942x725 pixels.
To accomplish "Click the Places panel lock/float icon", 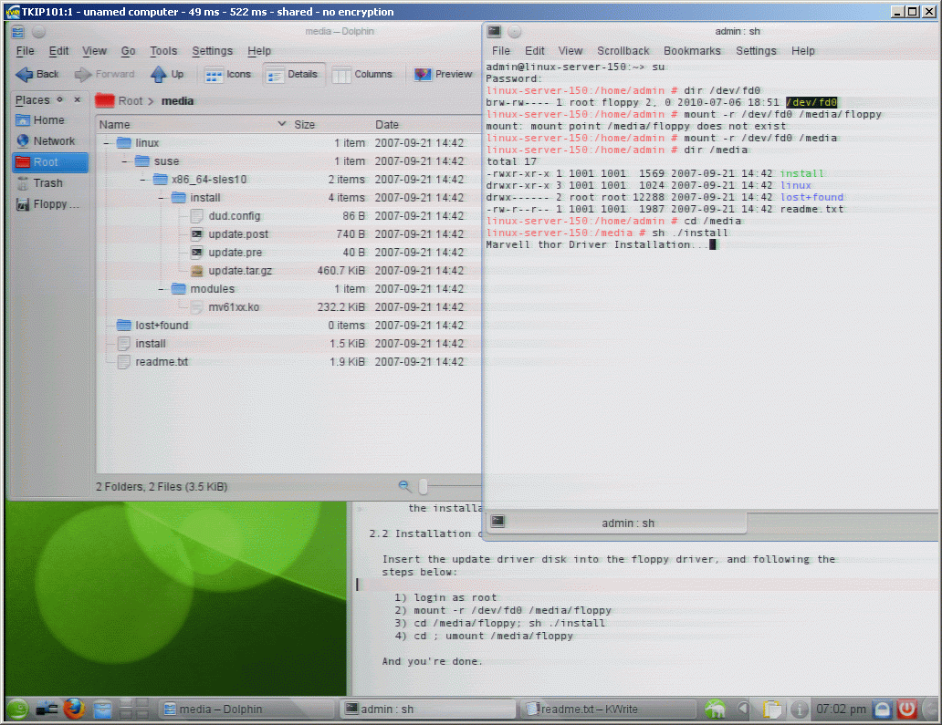I will click(x=59, y=99).
